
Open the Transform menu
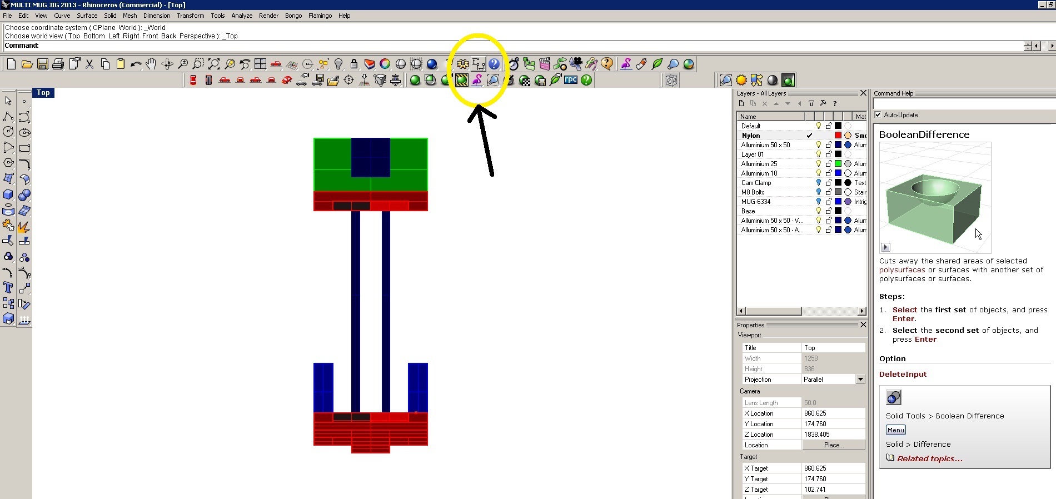191,16
